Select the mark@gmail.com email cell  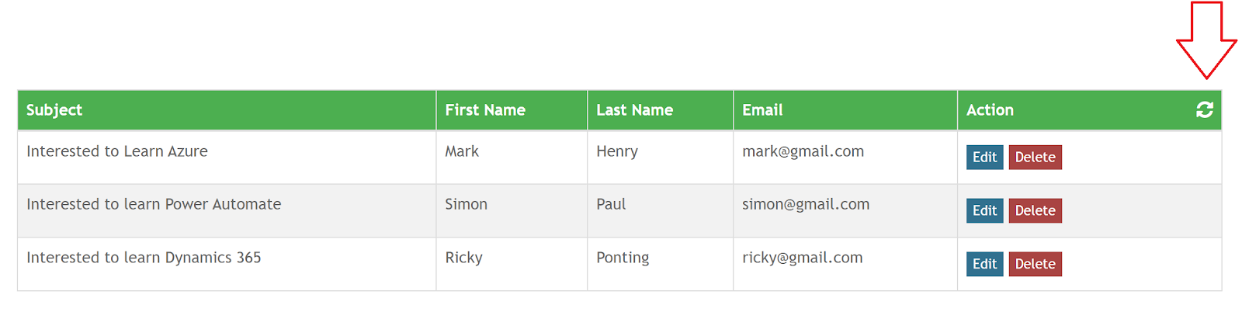coord(803,151)
